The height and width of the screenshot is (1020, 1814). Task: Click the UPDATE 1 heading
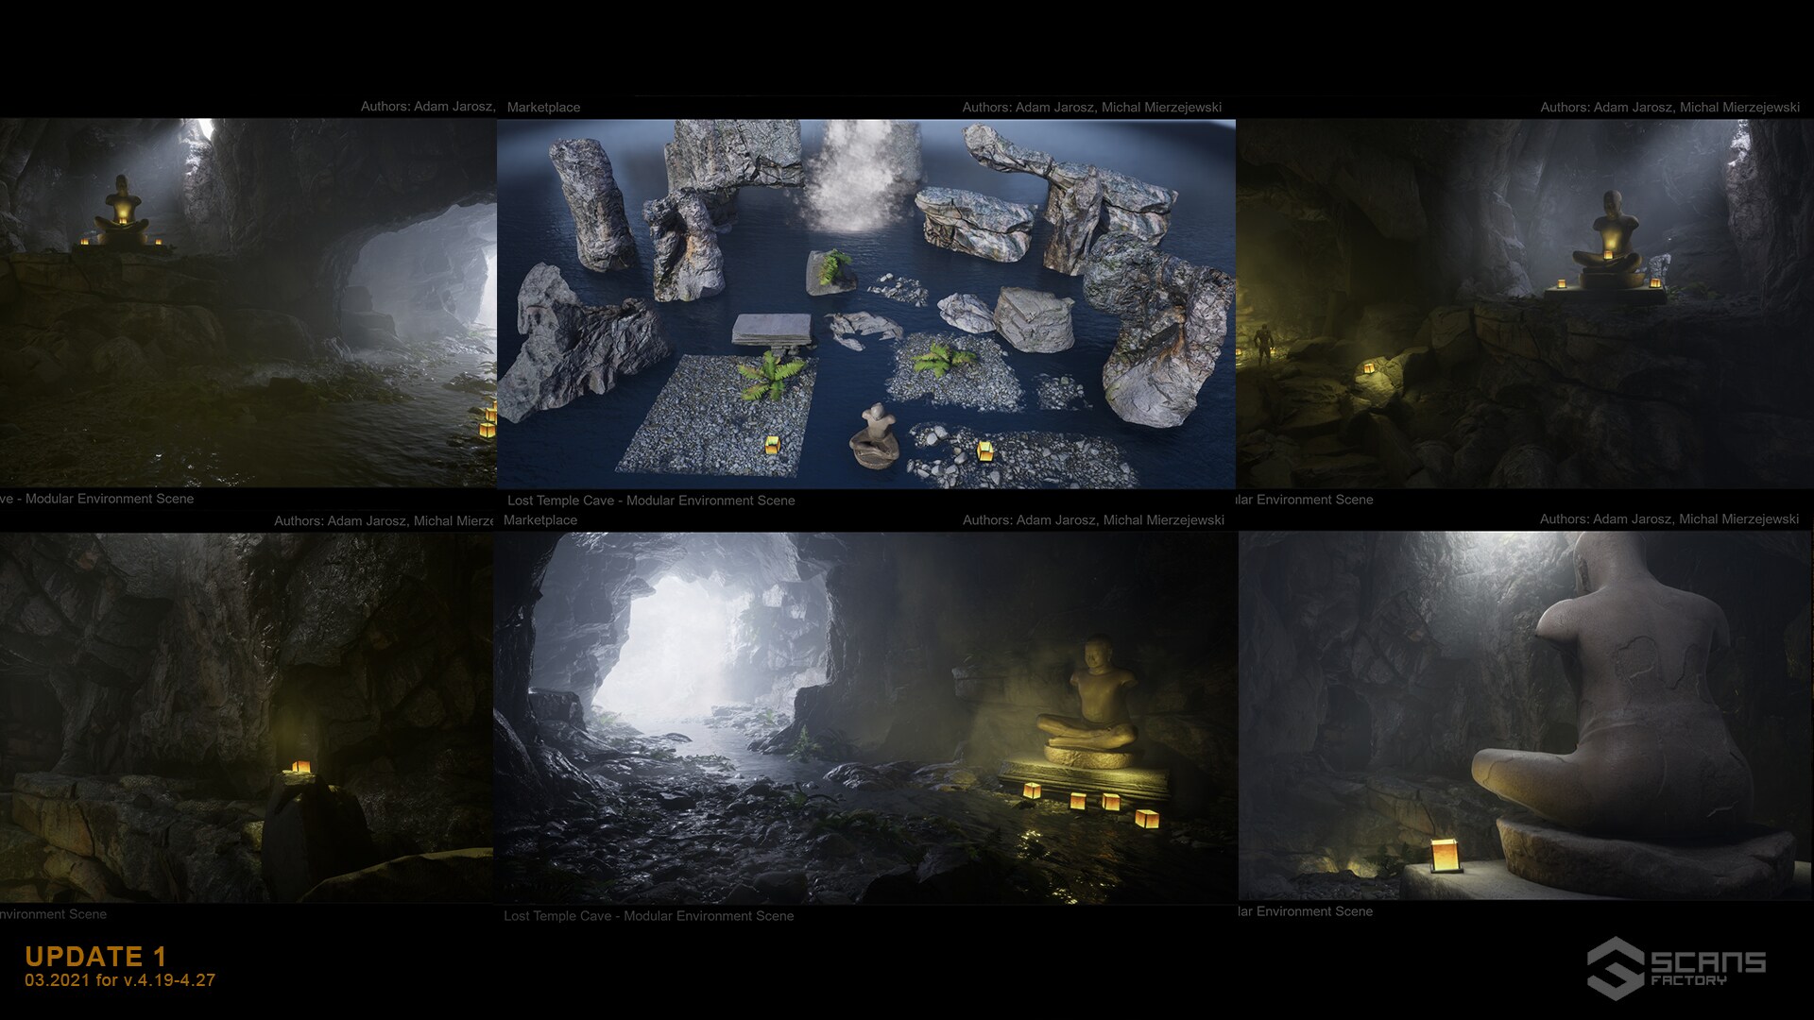pos(95,956)
